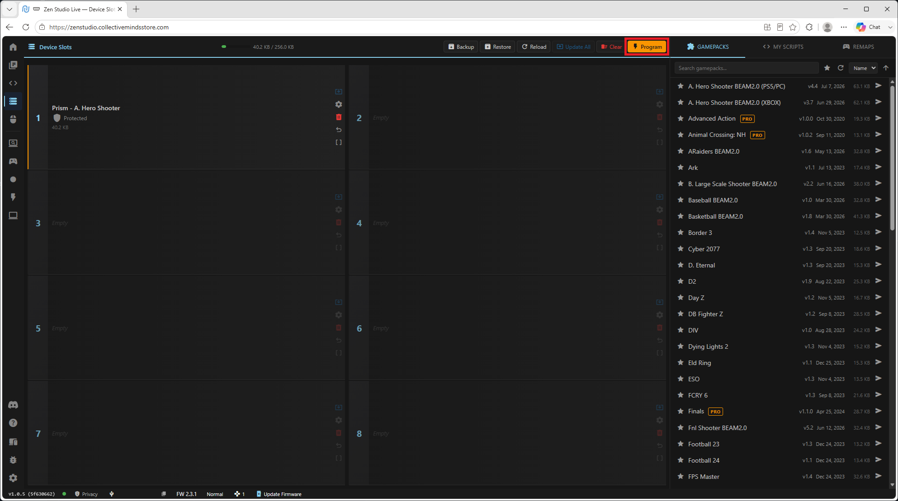Viewport: 898px width, 501px height.
Task: Load FPS Master gamepack arrow icon
Action: pyautogui.click(x=879, y=476)
